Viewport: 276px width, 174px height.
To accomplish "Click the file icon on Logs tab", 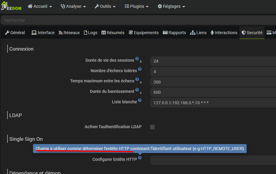I will coord(85,33).
